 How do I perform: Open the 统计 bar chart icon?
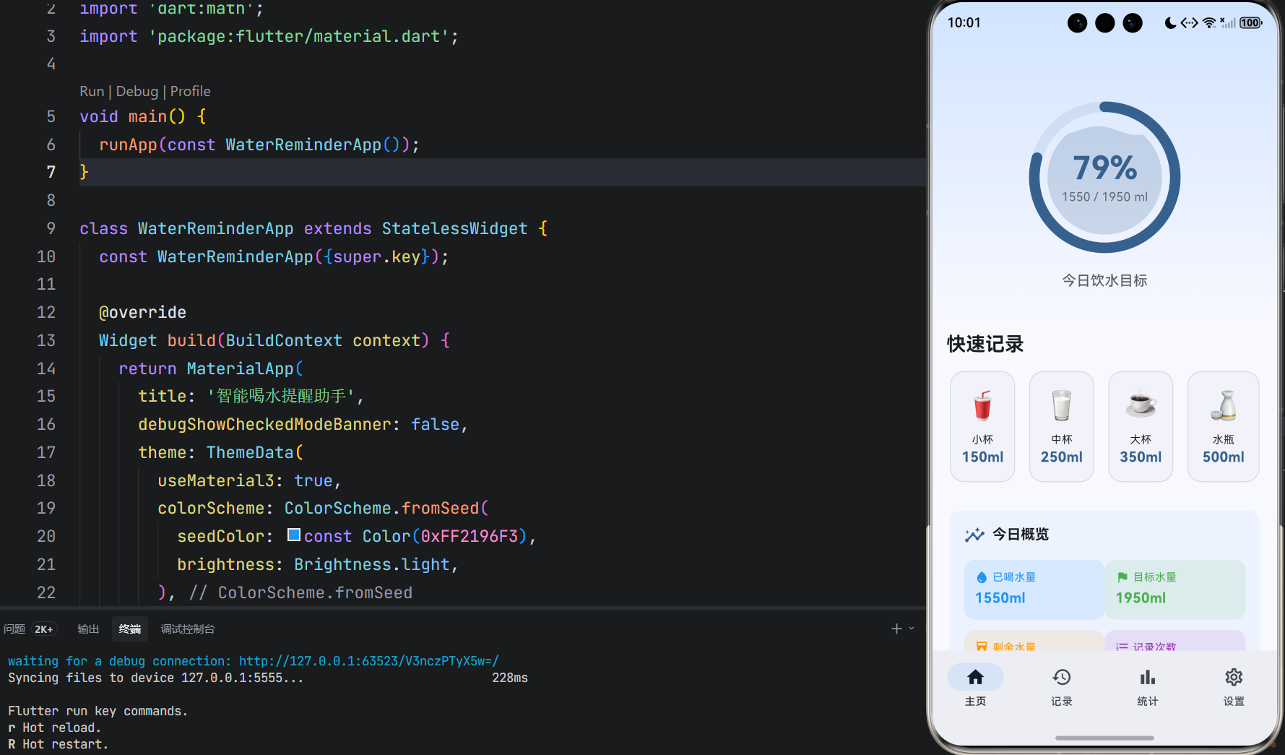[x=1147, y=677]
